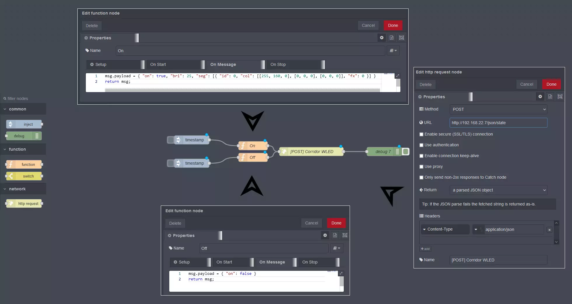Select the Off function node in flow
Screen dimensions: 572x304
253,157
